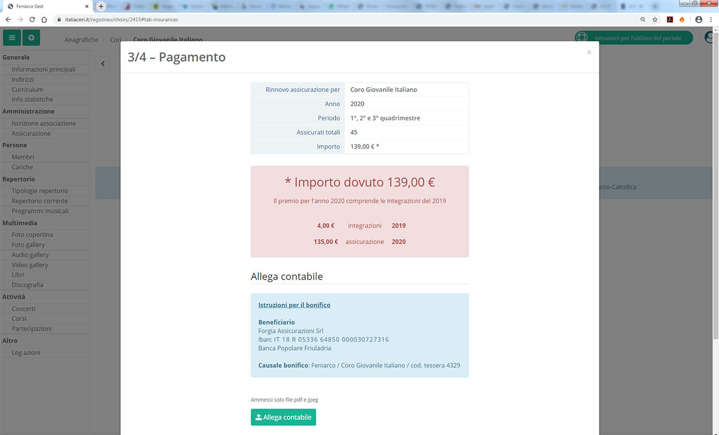This screenshot has height=435, width=719.
Task: Open the browser zoom magnifier icon
Action: (x=642, y=19)
